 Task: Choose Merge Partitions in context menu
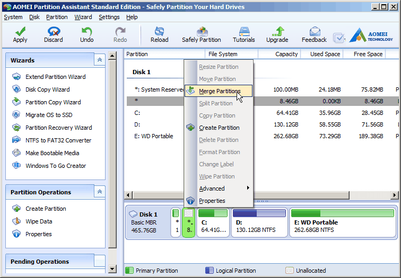click(x=219, y=91)
